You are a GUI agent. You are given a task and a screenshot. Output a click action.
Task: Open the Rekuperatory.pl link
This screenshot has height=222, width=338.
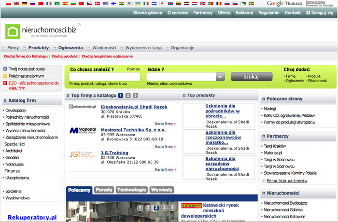click(x=32, y=217)
